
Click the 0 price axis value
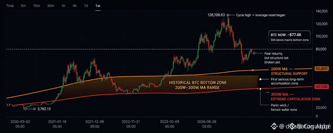click(317, 116)
